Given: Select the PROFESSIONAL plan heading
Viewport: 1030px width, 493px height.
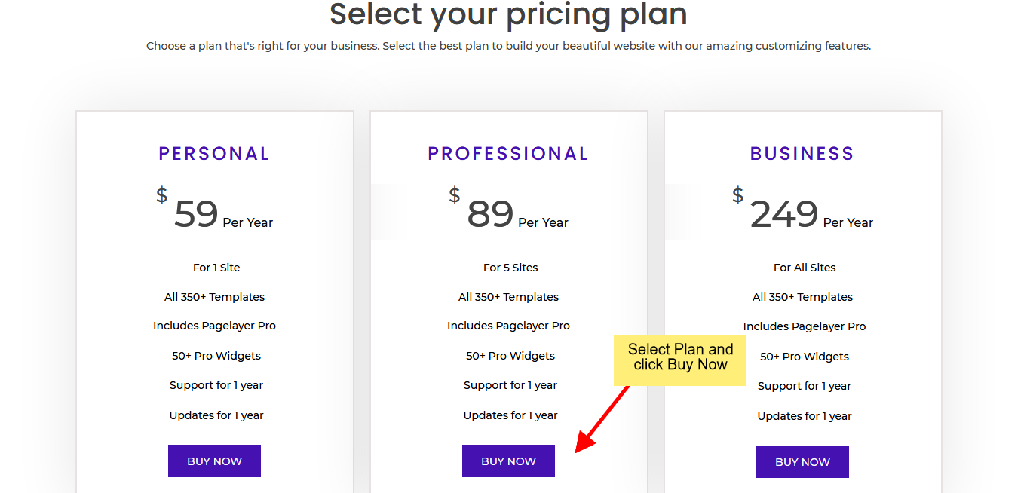Looking at the screenshot, I should [508, 154].
